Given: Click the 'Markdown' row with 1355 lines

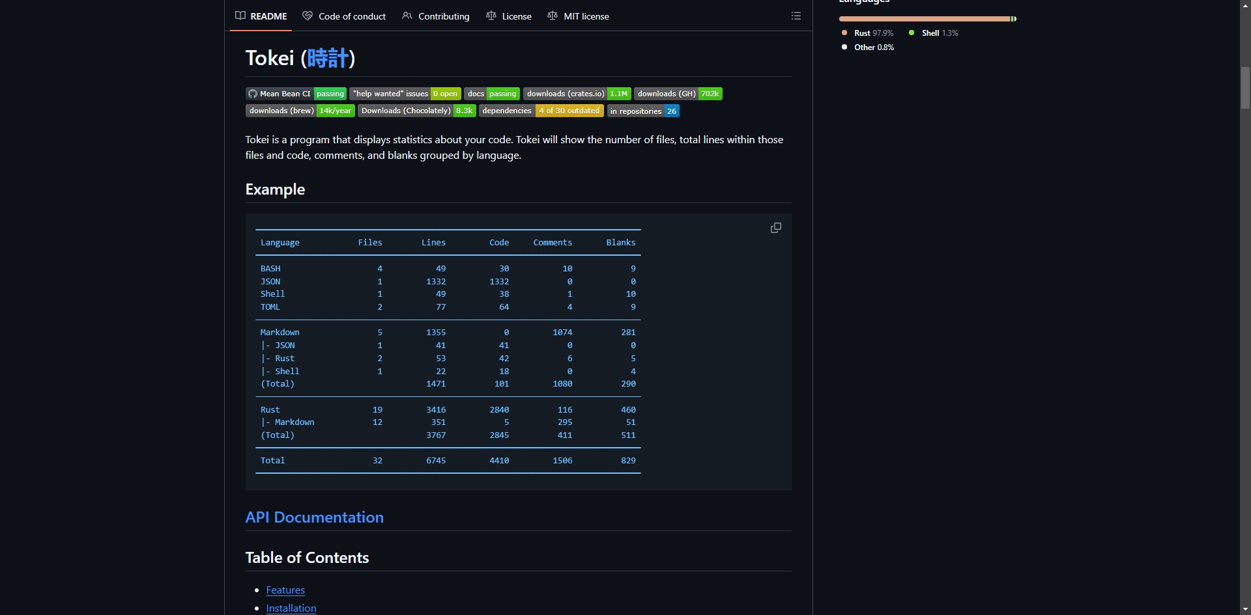Looking at the screenshot, I should [448, 333].
